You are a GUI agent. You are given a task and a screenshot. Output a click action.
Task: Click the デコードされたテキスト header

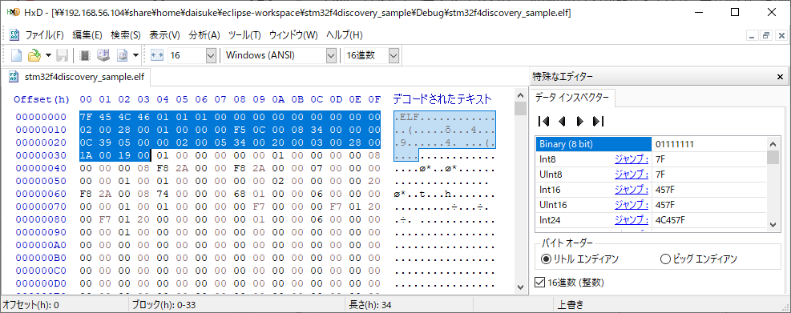click(442, 98)
